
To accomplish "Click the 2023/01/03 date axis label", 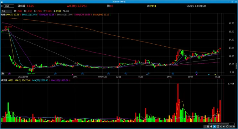I will (x=102, y=77).
